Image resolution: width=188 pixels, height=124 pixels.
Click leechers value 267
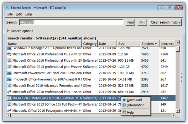coord(163,79)
